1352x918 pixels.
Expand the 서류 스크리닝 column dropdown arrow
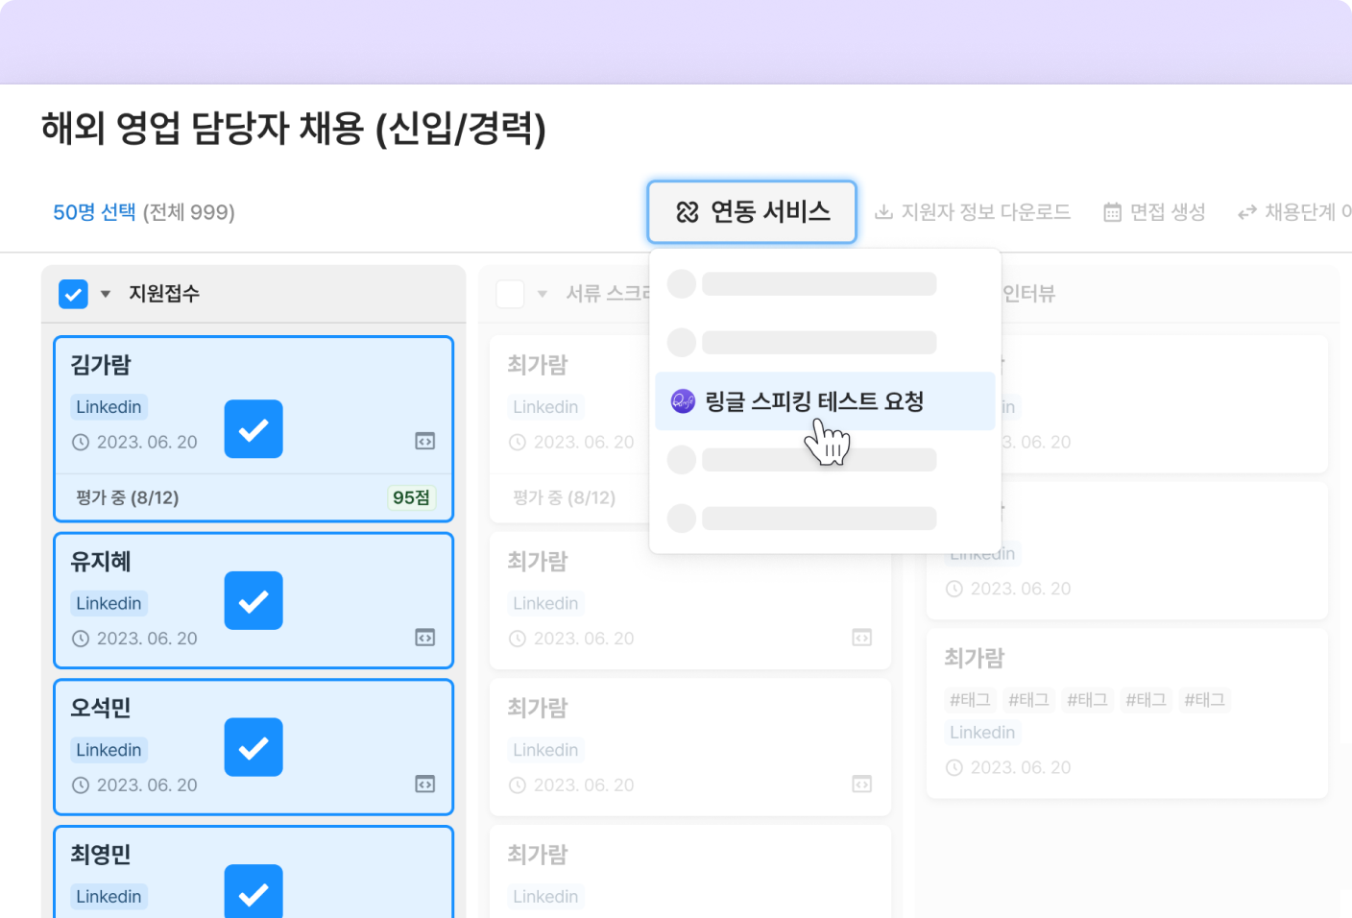click(543, 294)
